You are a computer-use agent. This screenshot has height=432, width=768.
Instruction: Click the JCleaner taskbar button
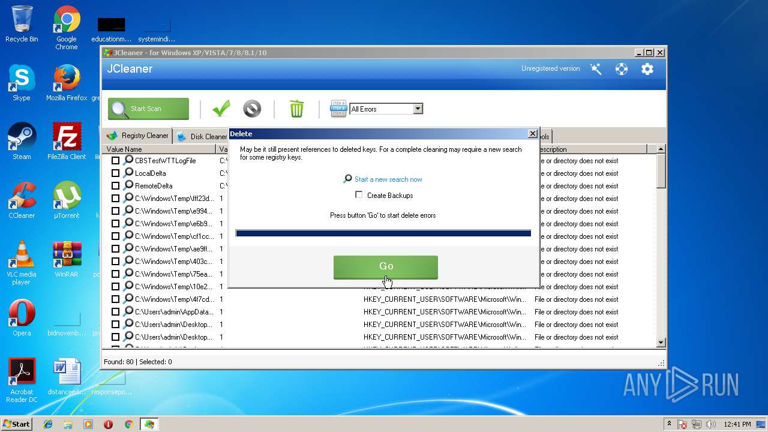[149, 424]
